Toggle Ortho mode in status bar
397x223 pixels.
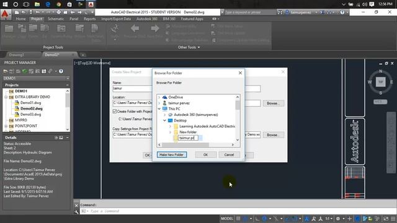[257, 219]
